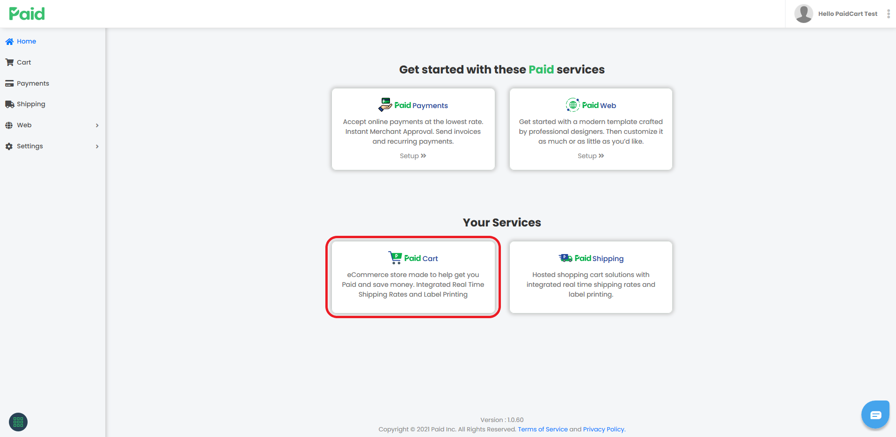The height and width of the screenshot is (437, 896).
Task: Open the green grid widget at bottom left
Action: [17, 422]
